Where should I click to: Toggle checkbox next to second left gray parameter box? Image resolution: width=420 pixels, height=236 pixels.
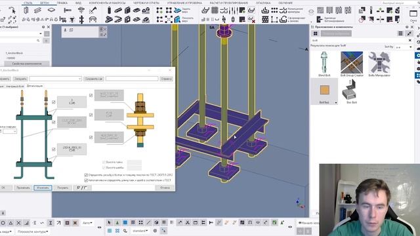(54, 122)
